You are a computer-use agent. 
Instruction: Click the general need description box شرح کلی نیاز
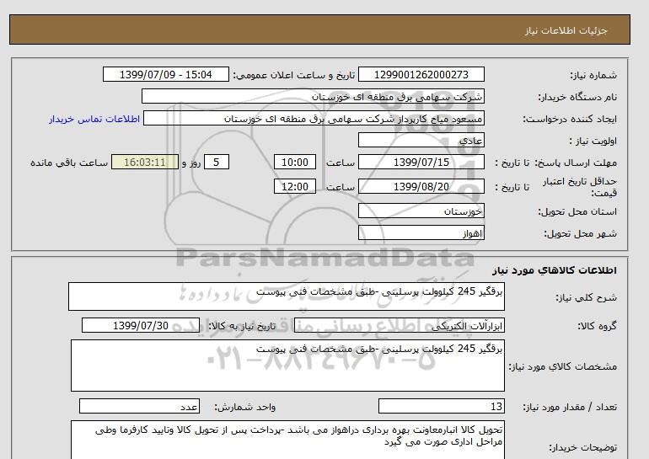click(x=287, y=296)
